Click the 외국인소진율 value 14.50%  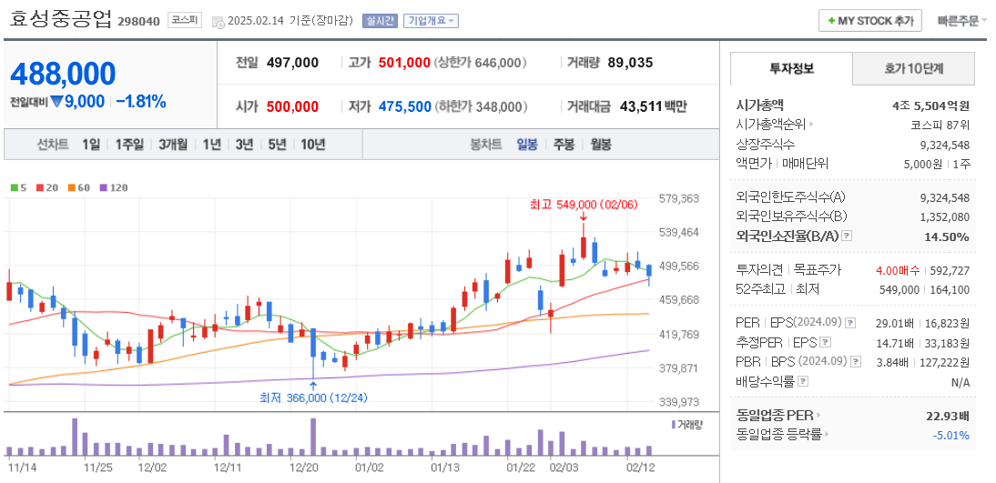pos(946,236)
